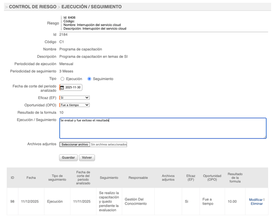Image resolution: width=273 pixels, height=221 pixels.
Task: Click the Archivos adjuntos column header
Action: [x=168, y=178]
